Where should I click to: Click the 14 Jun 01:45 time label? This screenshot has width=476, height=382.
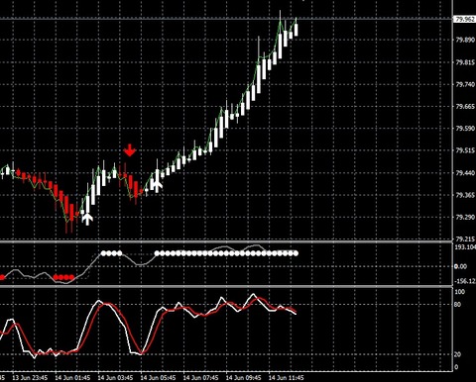pos(72,377)
